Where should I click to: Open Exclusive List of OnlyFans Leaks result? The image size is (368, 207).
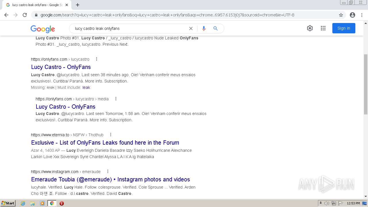105,143
